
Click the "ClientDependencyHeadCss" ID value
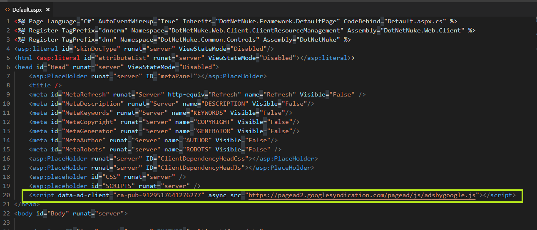203,158
